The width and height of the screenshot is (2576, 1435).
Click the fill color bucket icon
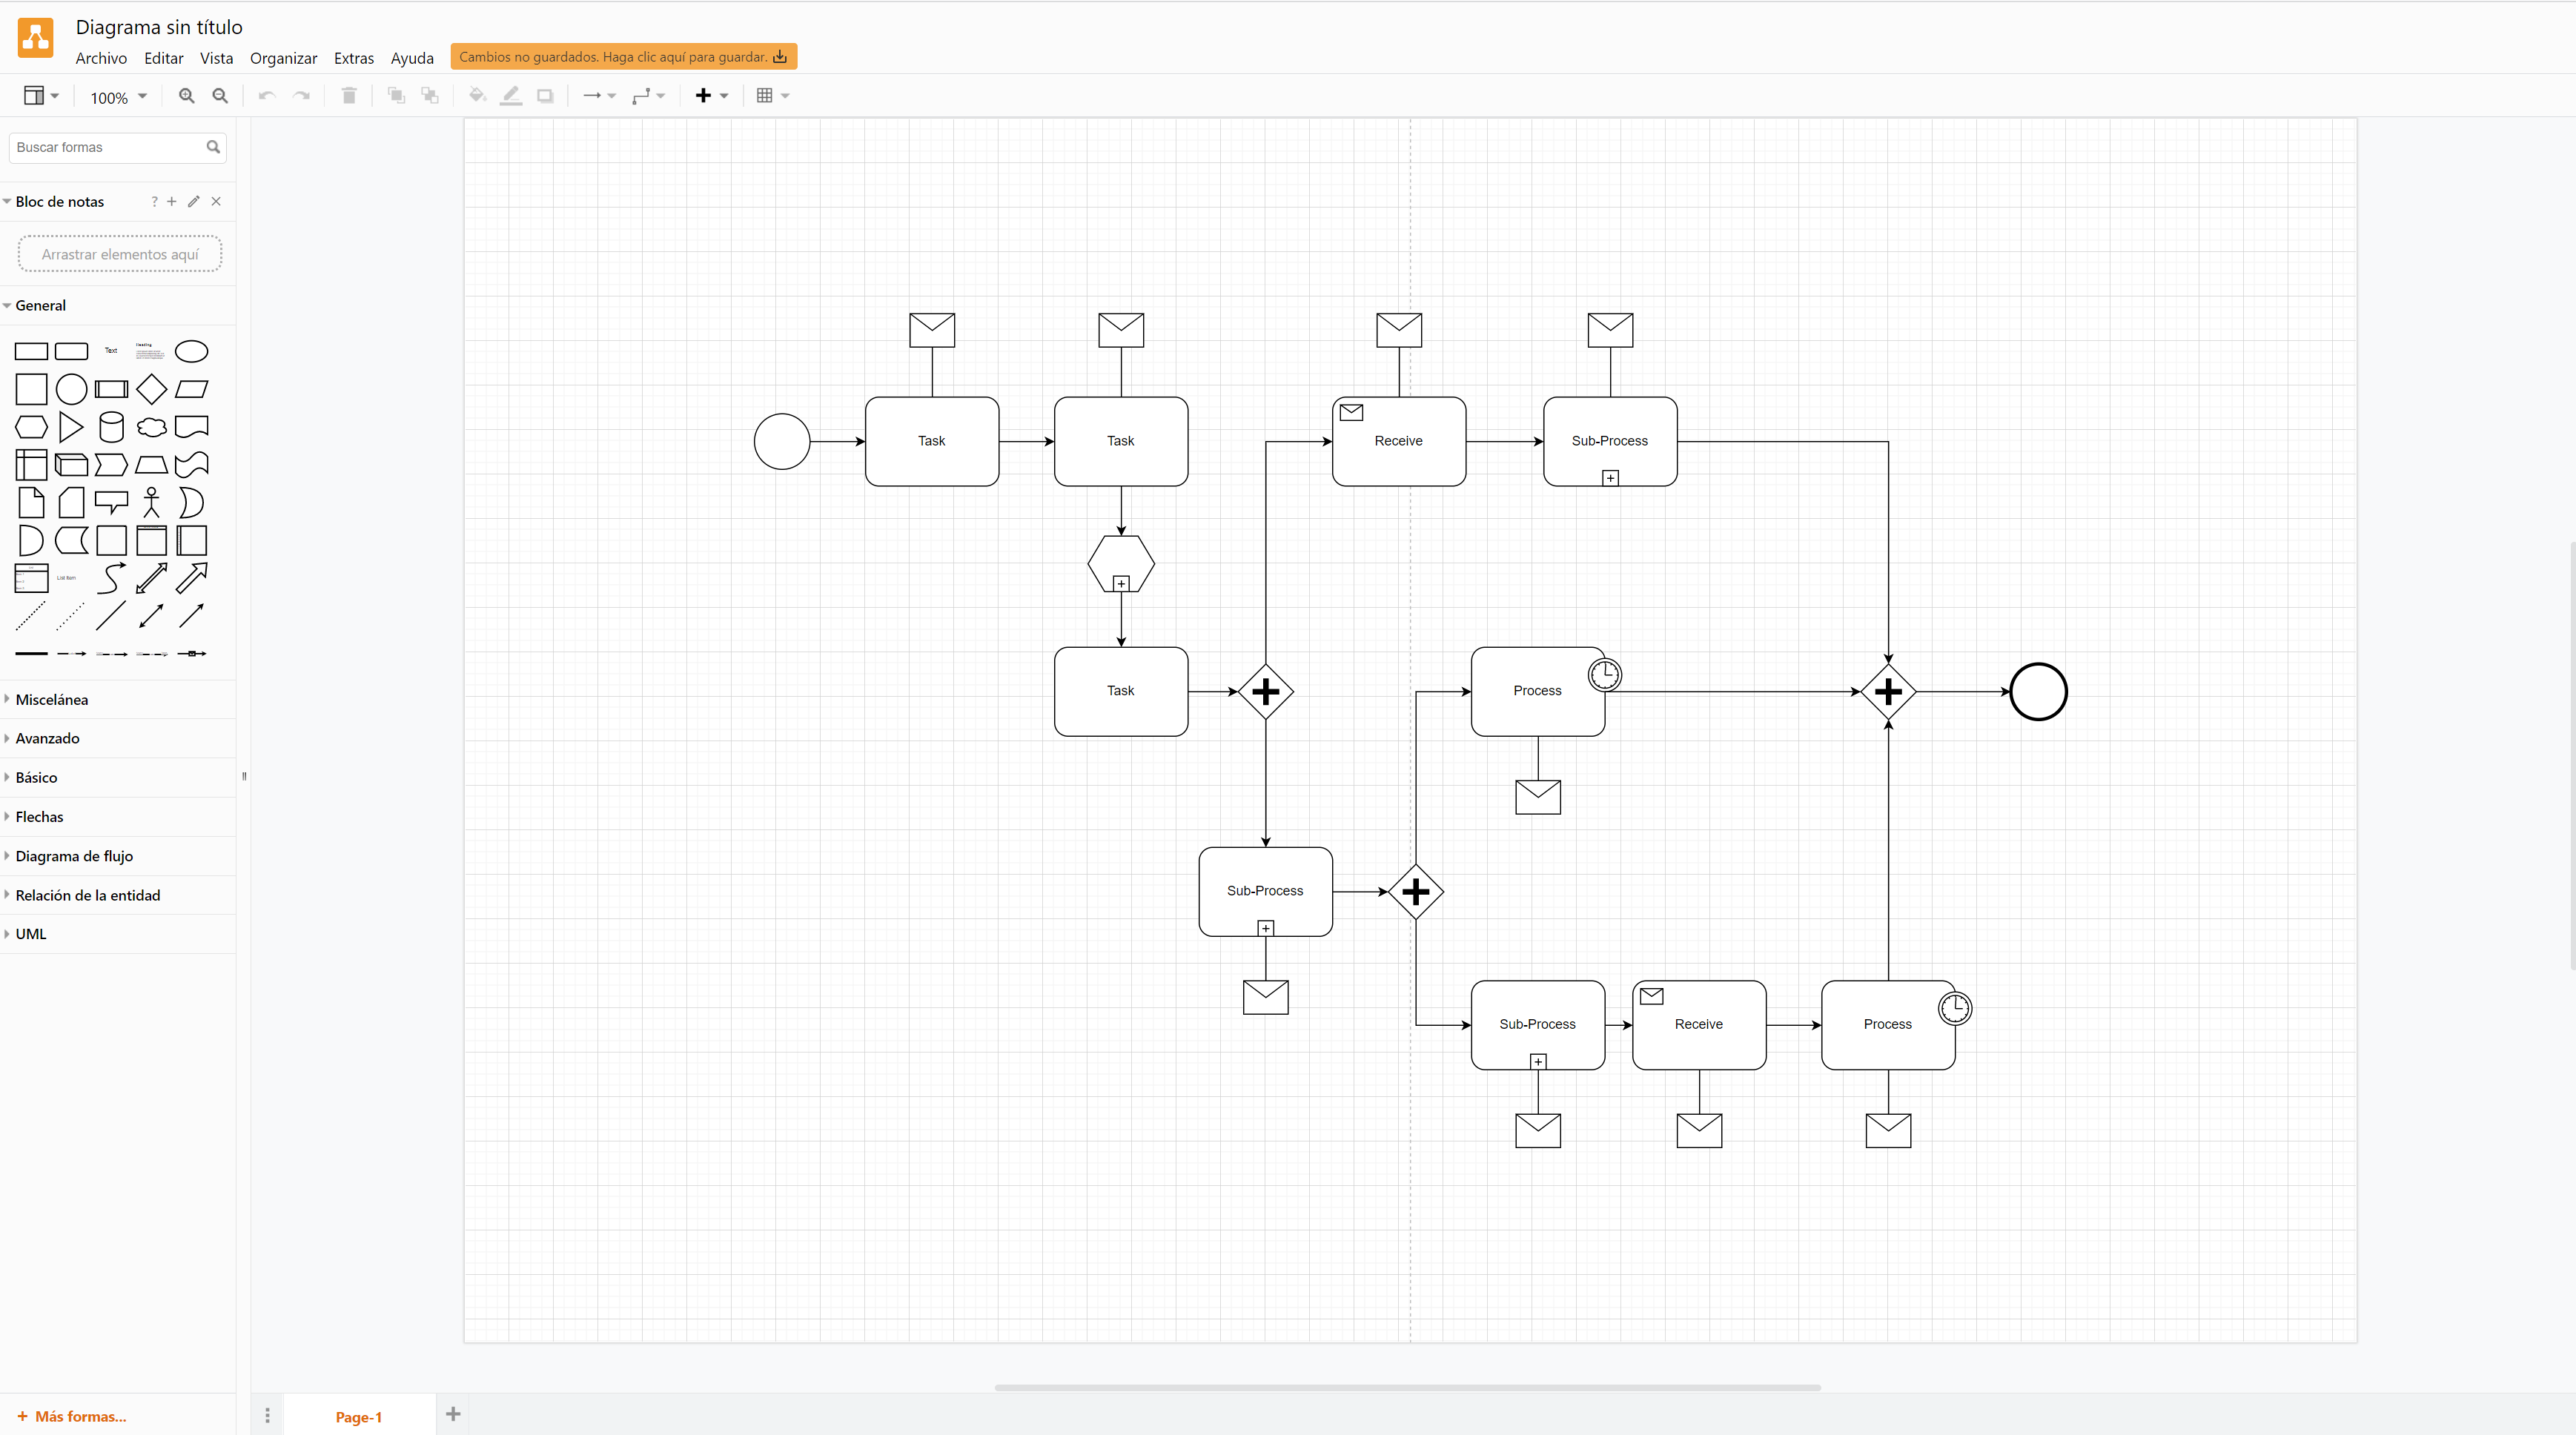(477, 96)
